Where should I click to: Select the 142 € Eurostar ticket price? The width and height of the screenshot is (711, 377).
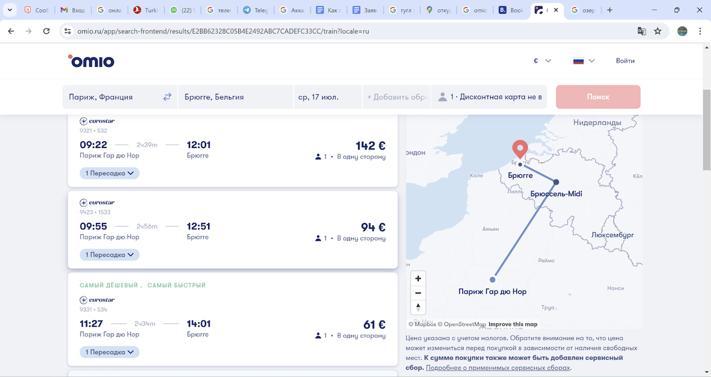370,146
